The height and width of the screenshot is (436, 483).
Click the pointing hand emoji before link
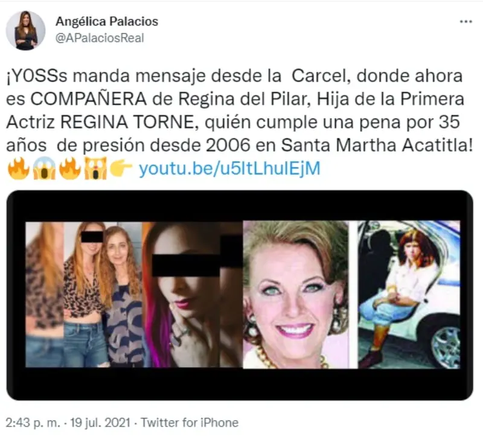pos(121,168)
